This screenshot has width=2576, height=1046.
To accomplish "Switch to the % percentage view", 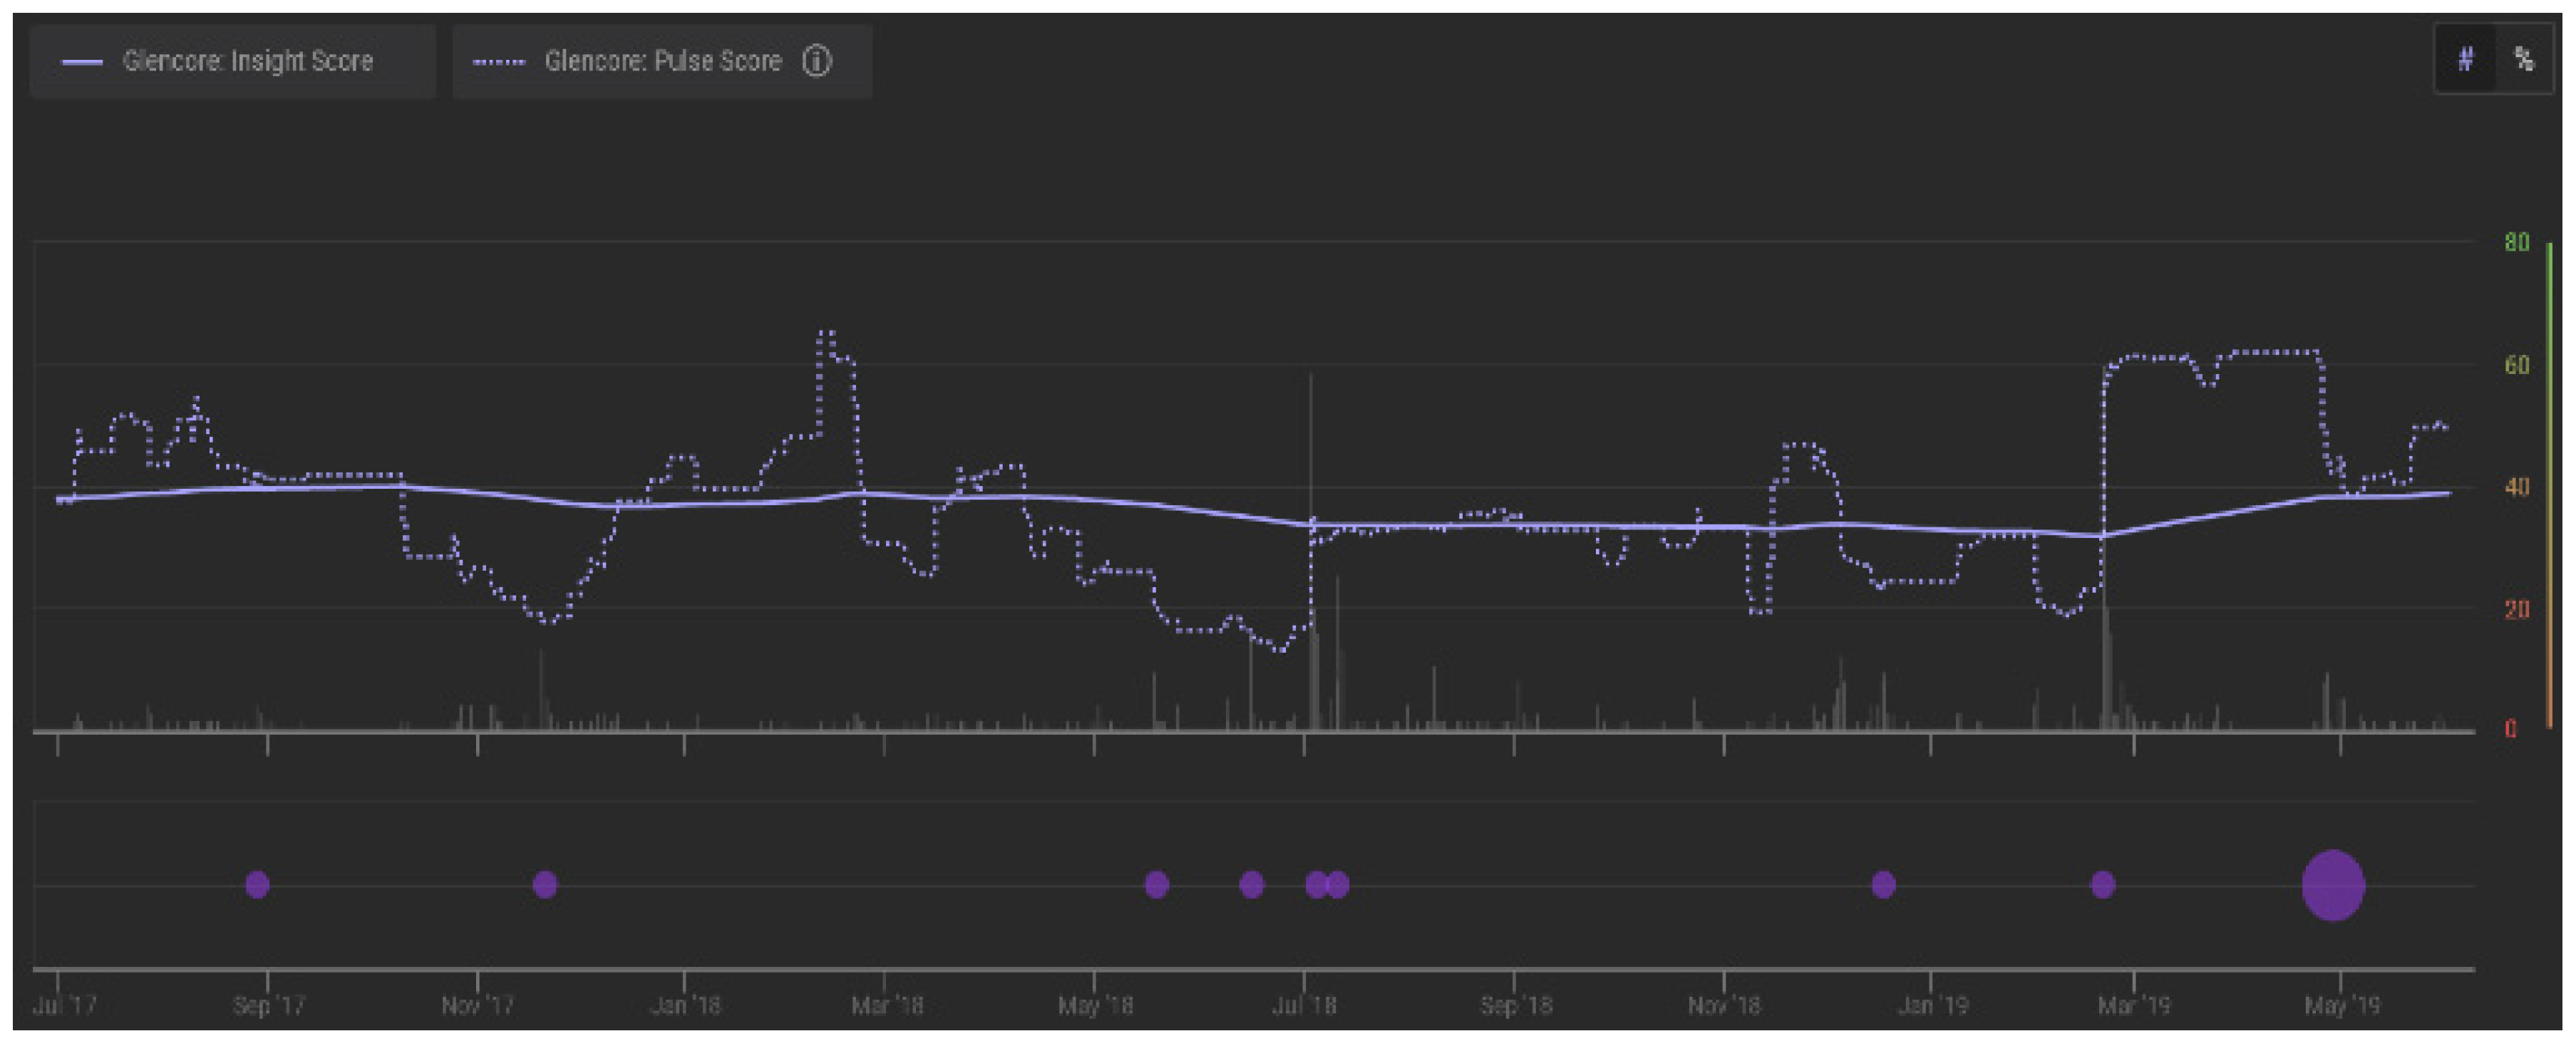I will [2523, 60].
